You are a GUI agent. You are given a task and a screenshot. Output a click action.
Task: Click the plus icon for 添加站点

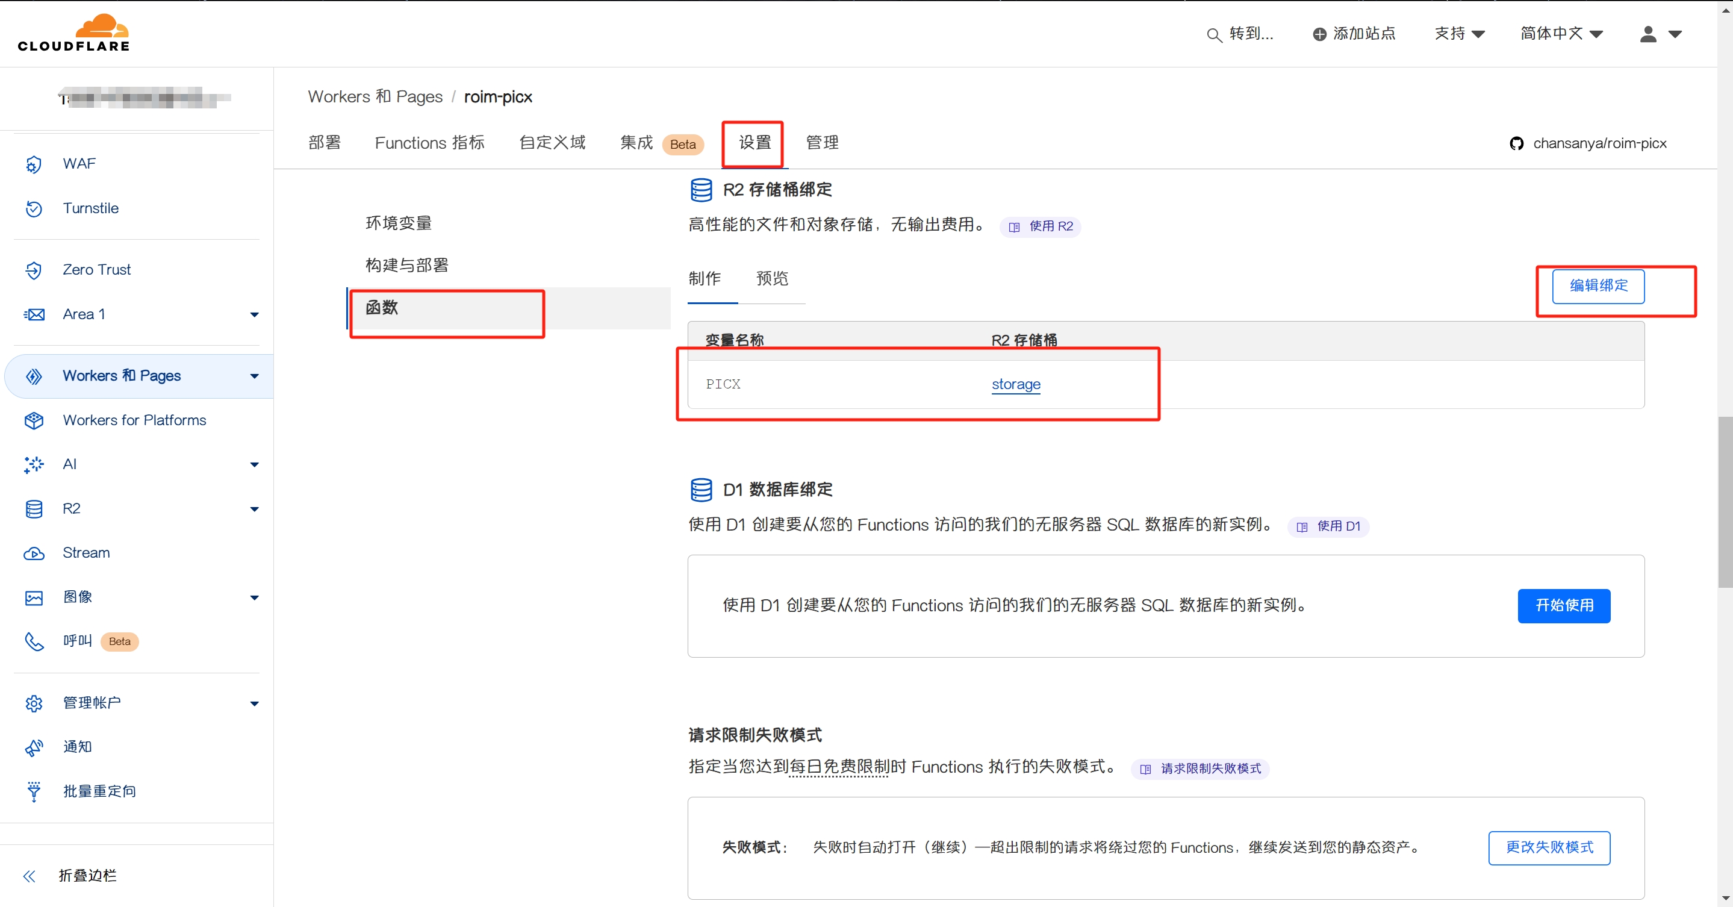(1320, 34)
